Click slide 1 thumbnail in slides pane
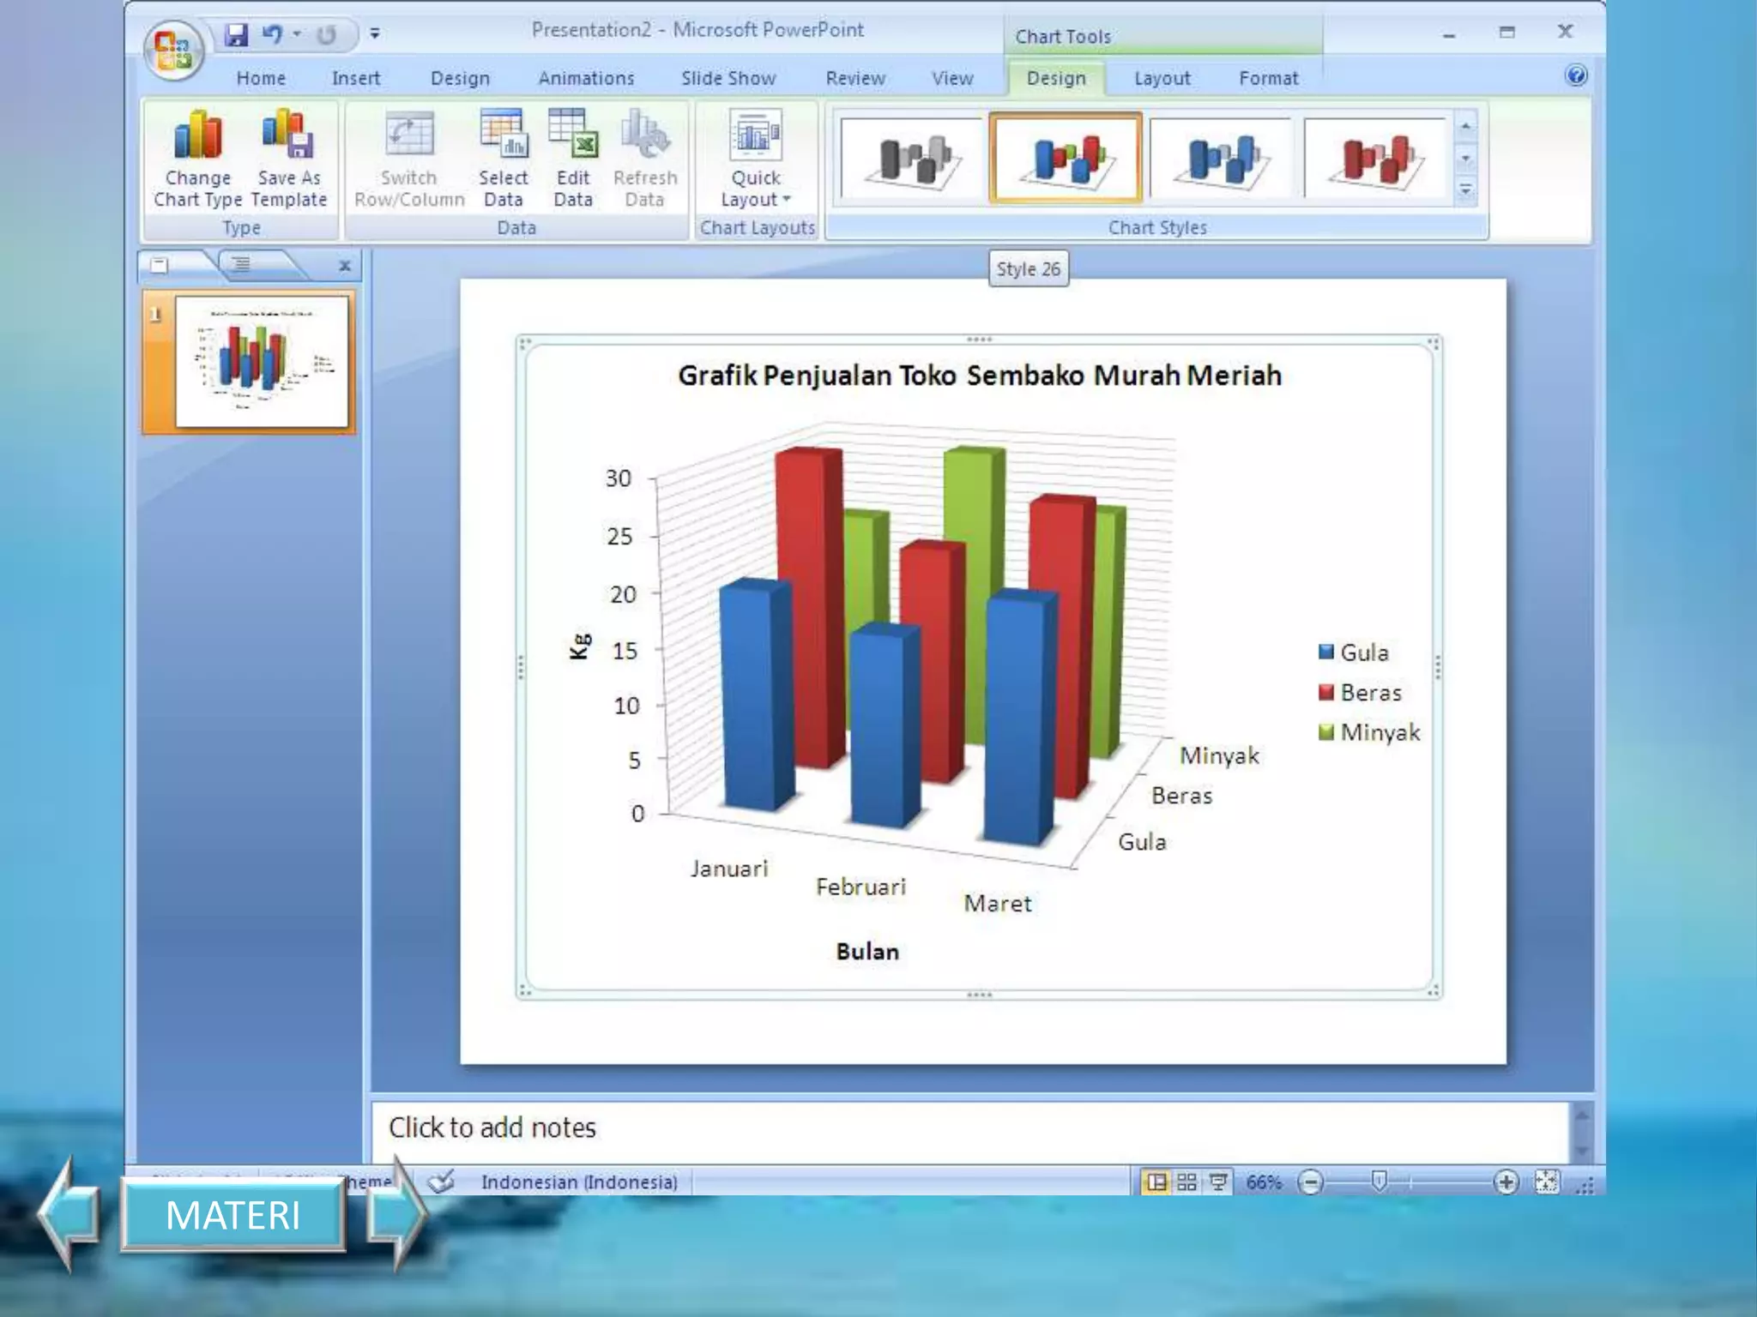The height and width of the screenshot is (1317, 1757). 262,361
